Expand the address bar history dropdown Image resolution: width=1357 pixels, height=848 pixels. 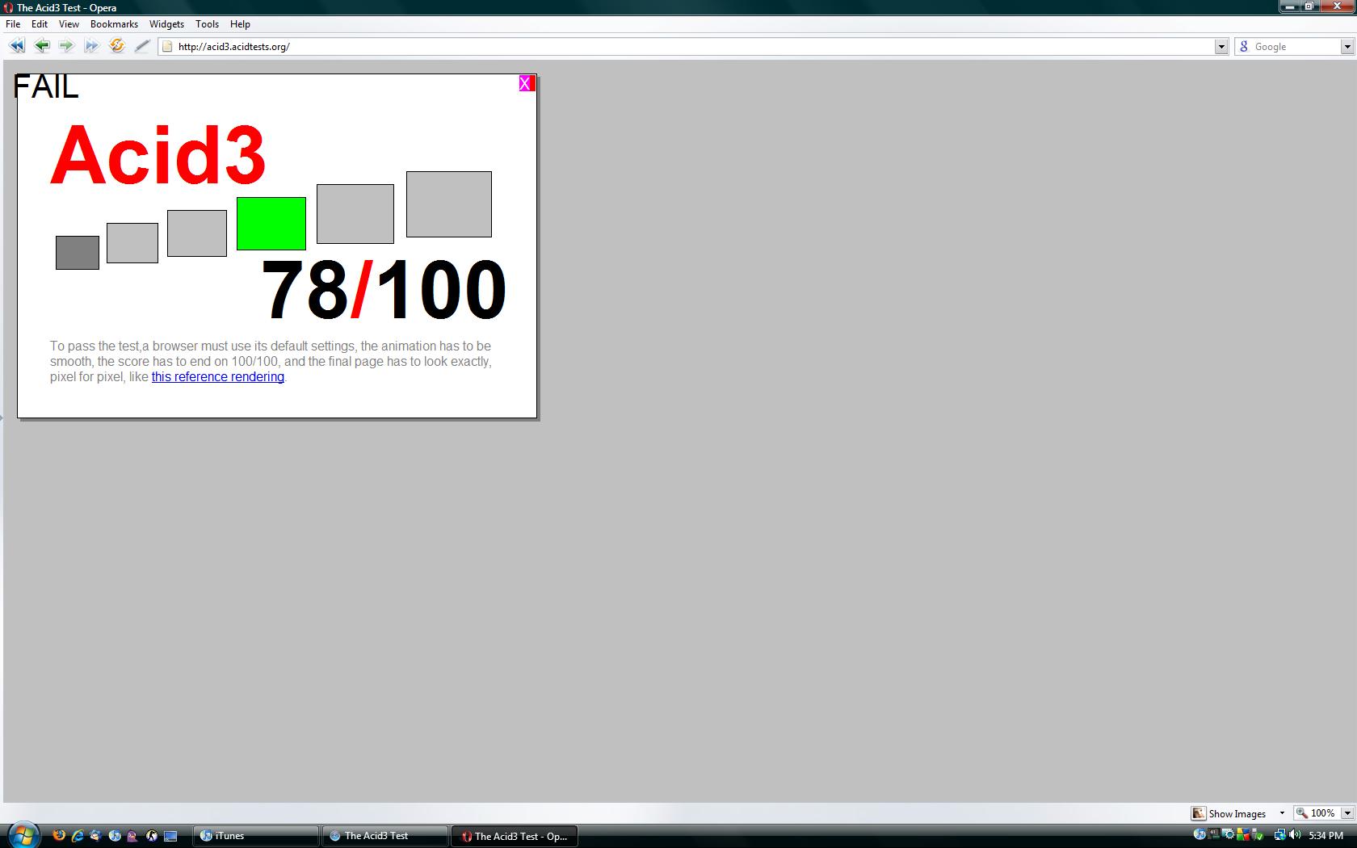point(1221,47)
